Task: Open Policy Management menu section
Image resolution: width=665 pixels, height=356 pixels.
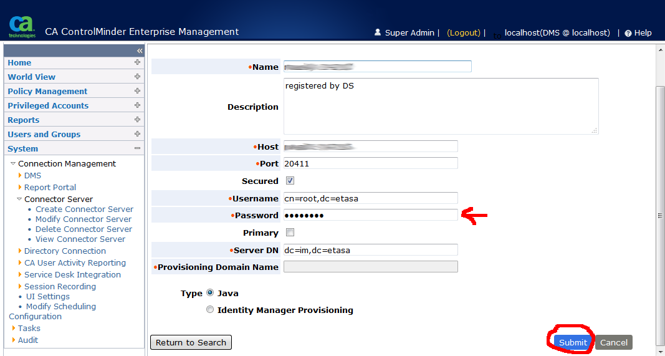Action: click(x=47, y=91)
